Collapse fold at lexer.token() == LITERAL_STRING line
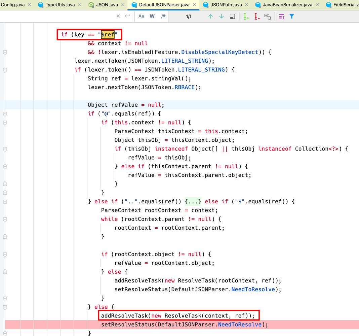 [x=5, y=70]
